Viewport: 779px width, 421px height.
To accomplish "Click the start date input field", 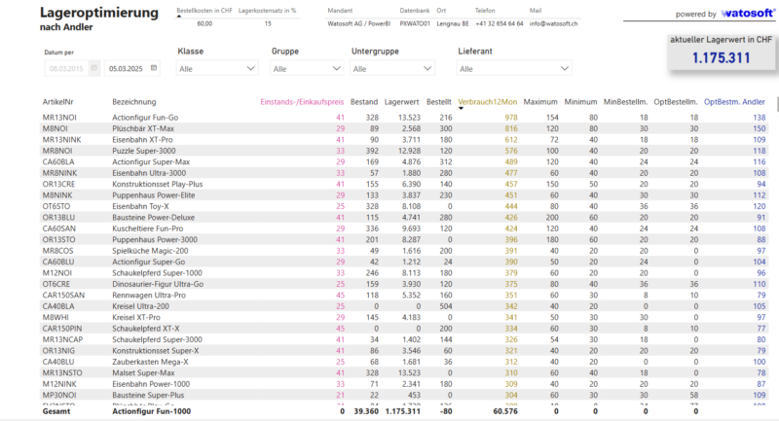I will coord(68,69).
